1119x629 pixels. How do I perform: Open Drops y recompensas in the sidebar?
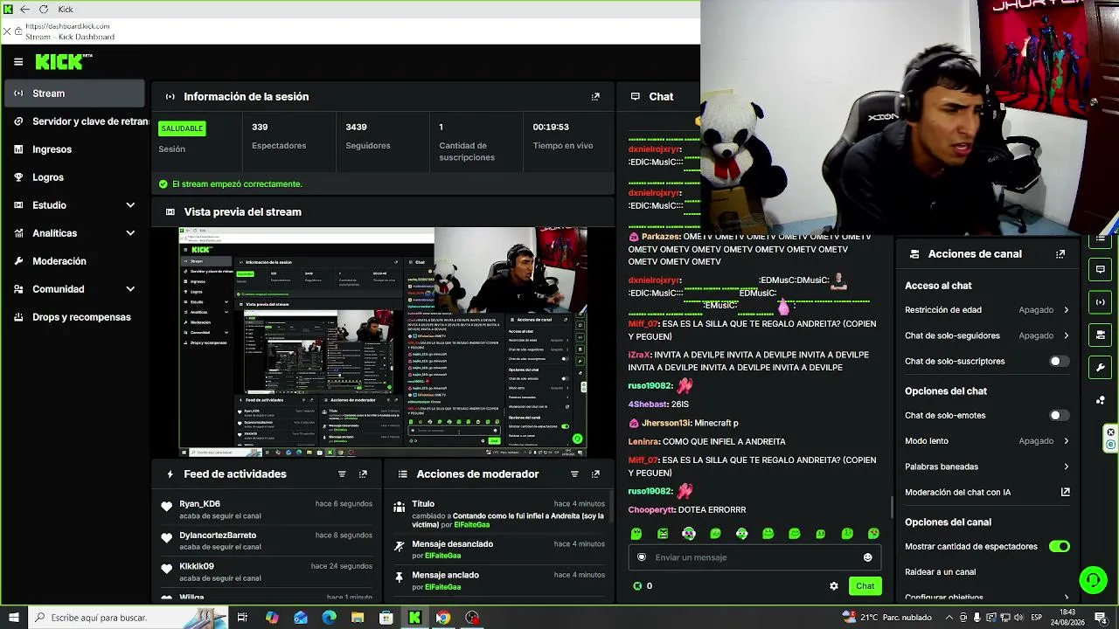click(74, 317)
